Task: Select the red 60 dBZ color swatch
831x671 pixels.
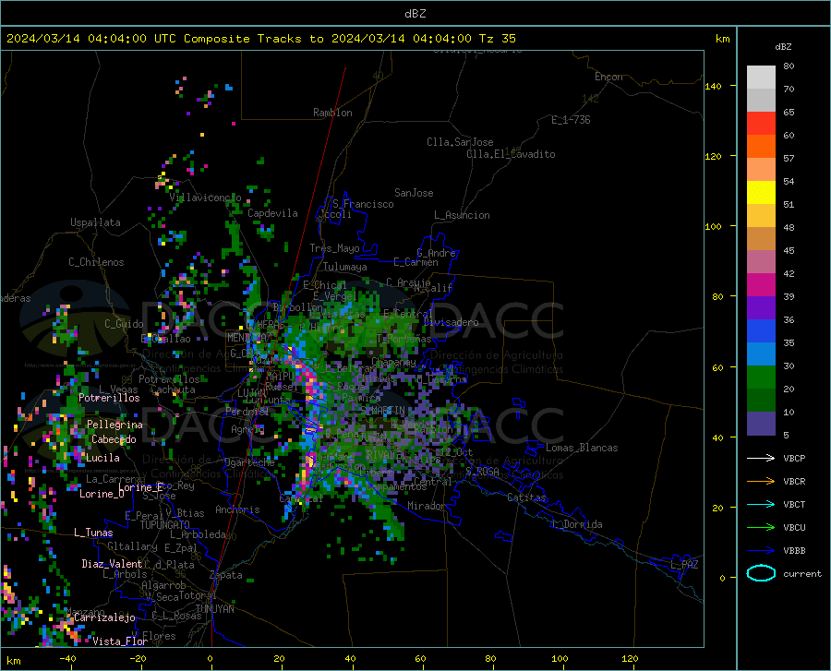Action: pyautogui.click(x=761, y=124)
